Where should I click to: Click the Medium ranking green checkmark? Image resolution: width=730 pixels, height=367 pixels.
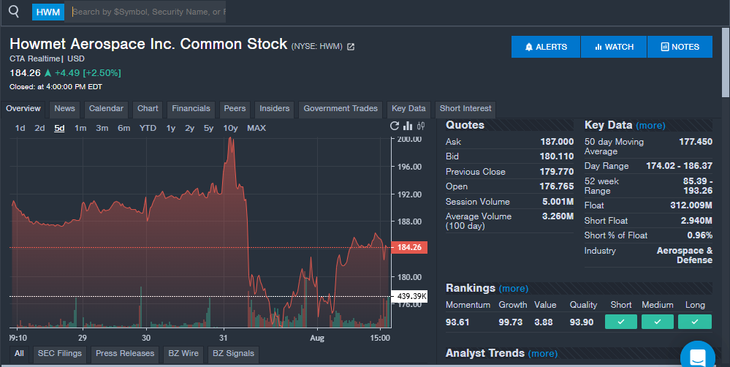tap(658, 322)
